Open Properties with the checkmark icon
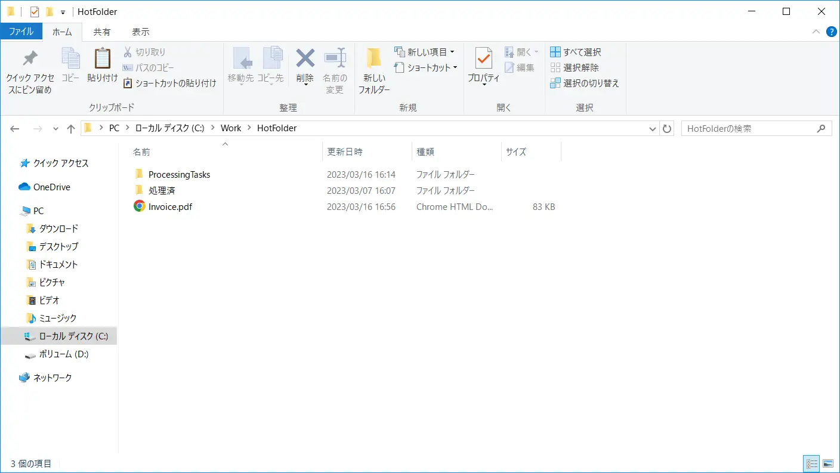840x473 pixels. pos(483,58)
